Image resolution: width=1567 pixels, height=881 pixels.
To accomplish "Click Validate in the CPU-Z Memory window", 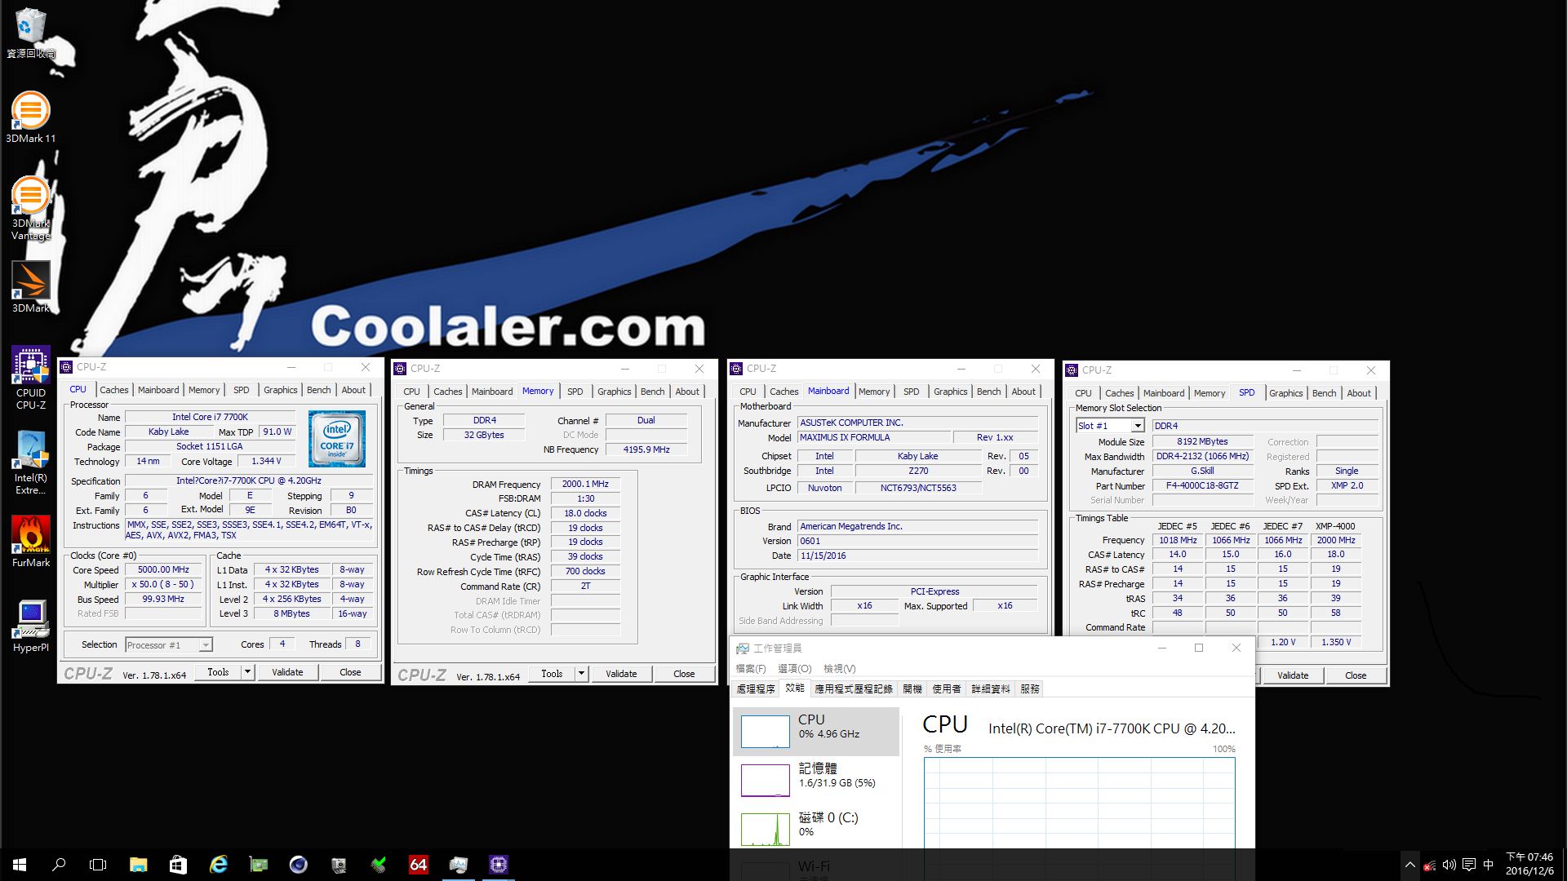I will click(x=621, y=674).
